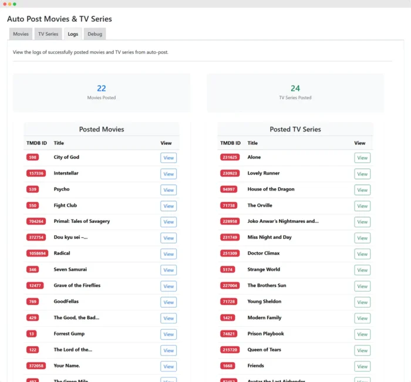This screenshot has height=382, width=411.
Task: View Primal: Tales of Savagery post
Action: coord(169,222)
